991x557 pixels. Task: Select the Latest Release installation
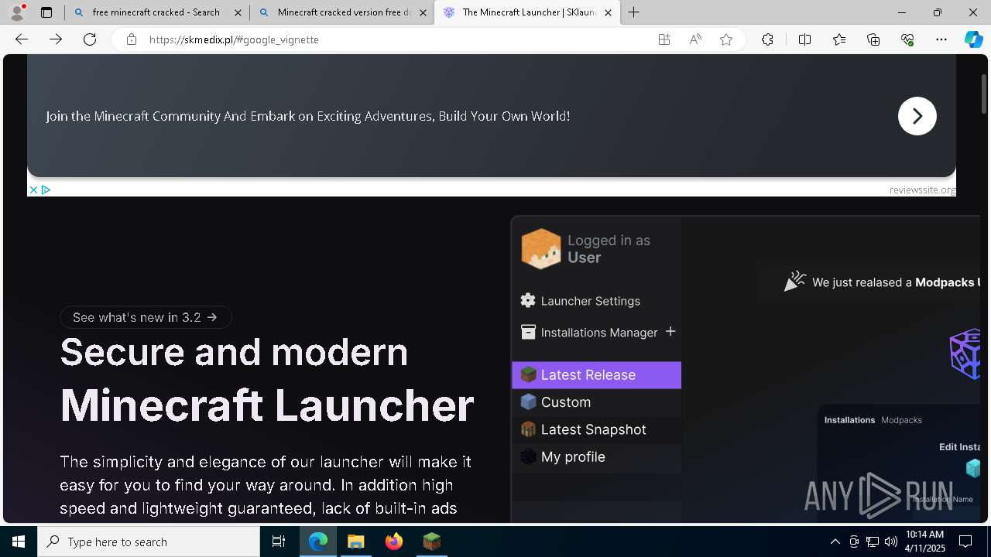[596, 375]
